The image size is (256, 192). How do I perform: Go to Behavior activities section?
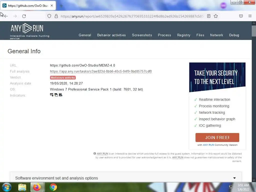pyautogui.click(x=111, y=35)
